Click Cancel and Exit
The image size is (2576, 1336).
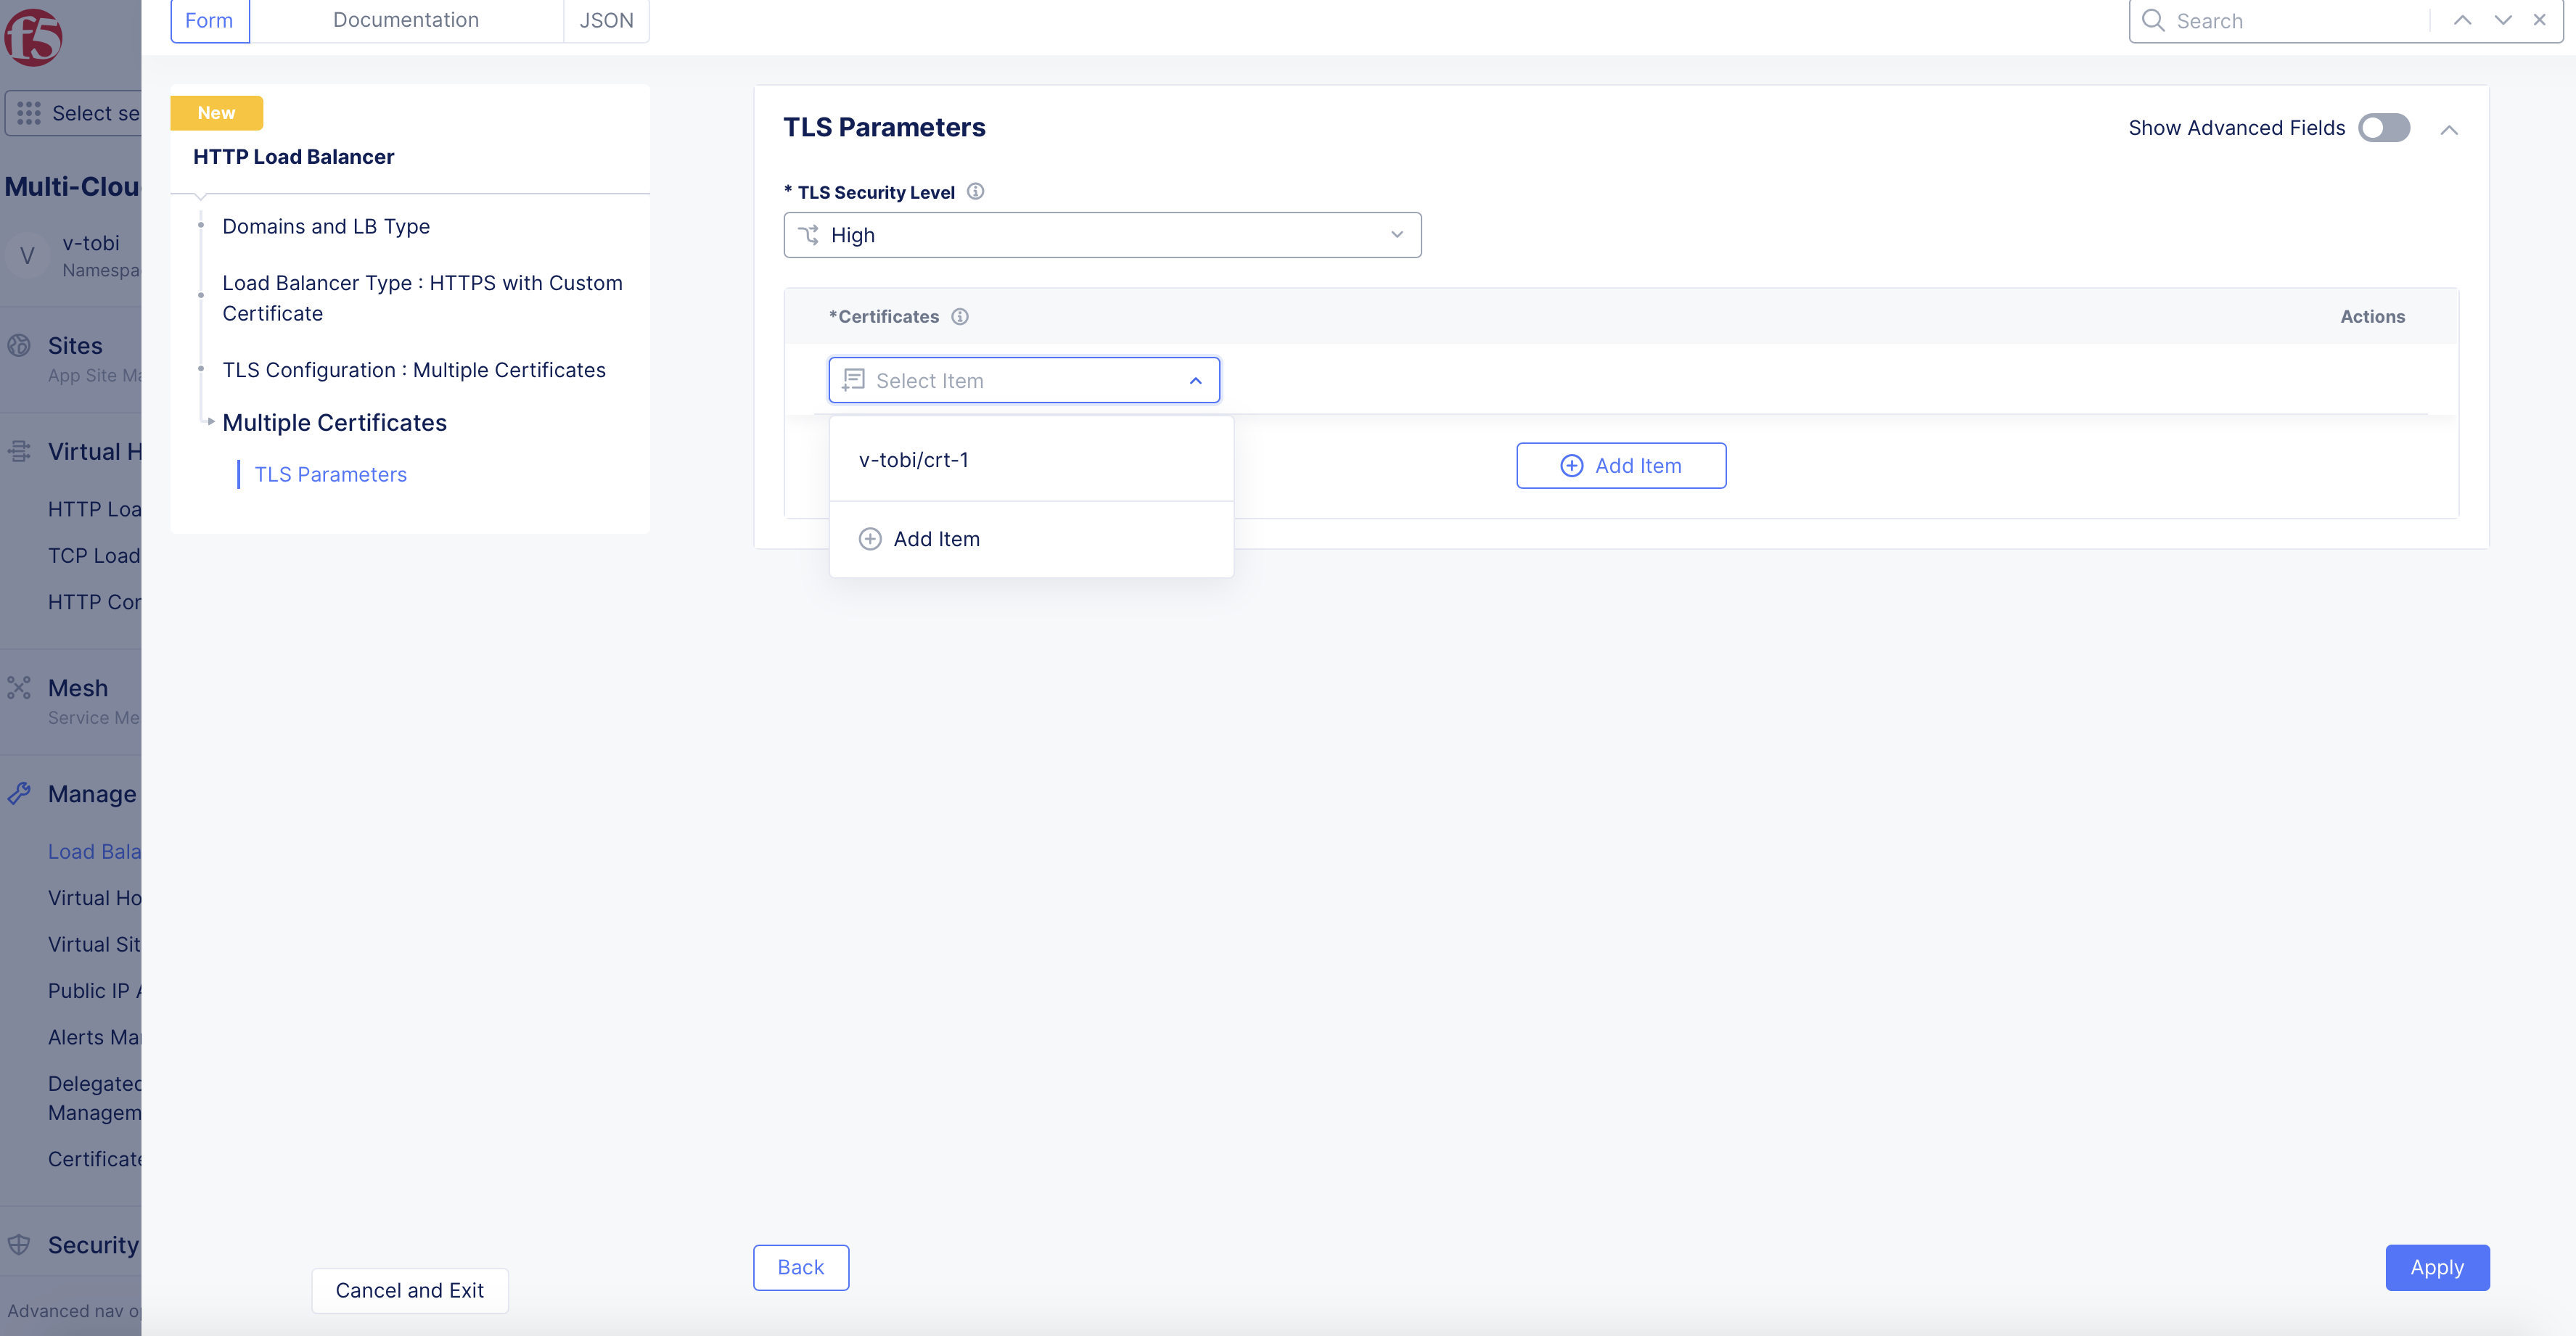coord(409,1290)
